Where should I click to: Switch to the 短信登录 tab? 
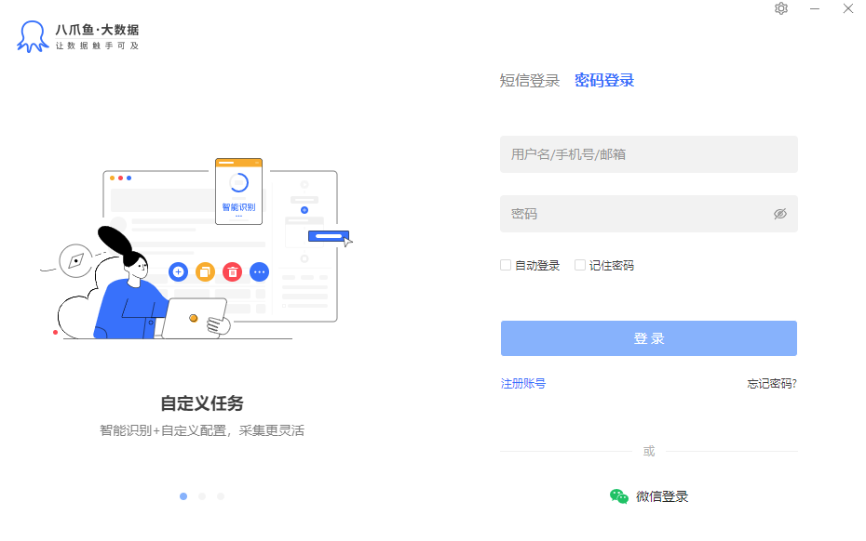point(530,81)
